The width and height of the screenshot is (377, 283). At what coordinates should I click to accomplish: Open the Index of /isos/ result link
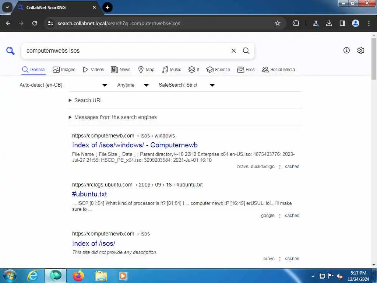[94, 243]
